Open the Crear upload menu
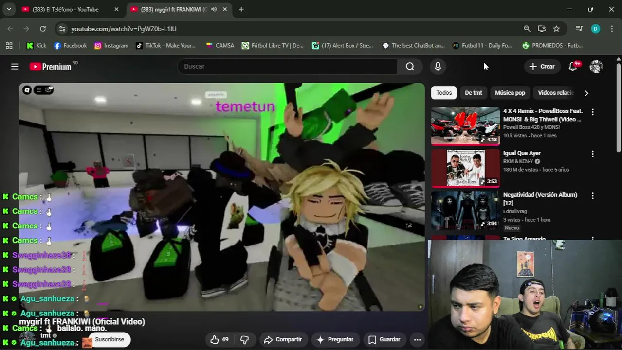 coord(542,67)
